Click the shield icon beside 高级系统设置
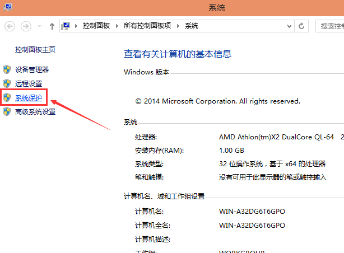 (x=7, y=111)
